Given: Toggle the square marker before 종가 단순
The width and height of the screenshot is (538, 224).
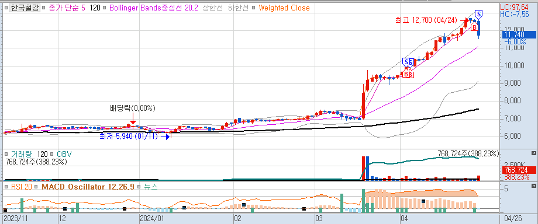Looking at the screenshot, I should (44, 8).
